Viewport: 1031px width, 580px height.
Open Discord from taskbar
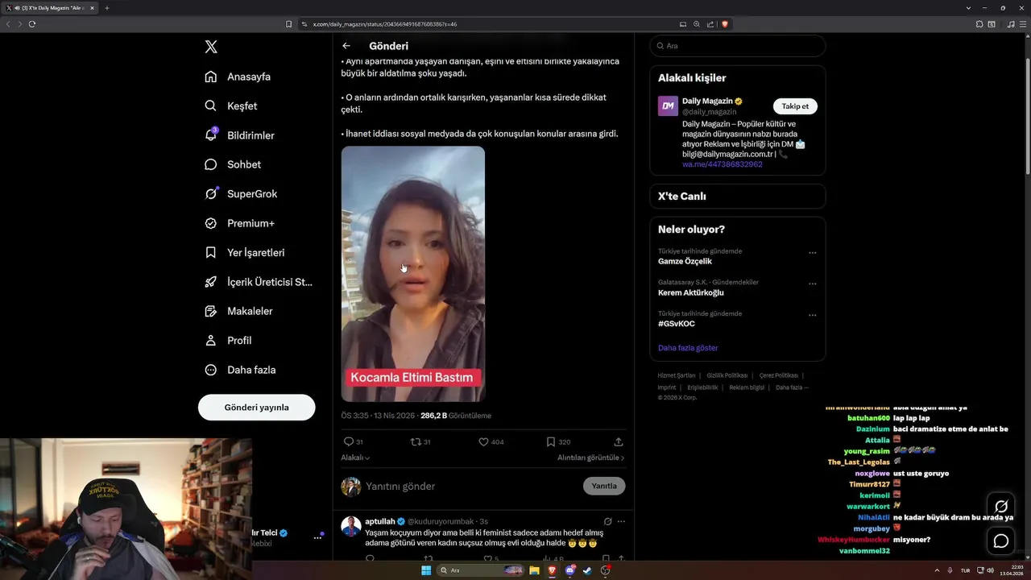point(570,570)
